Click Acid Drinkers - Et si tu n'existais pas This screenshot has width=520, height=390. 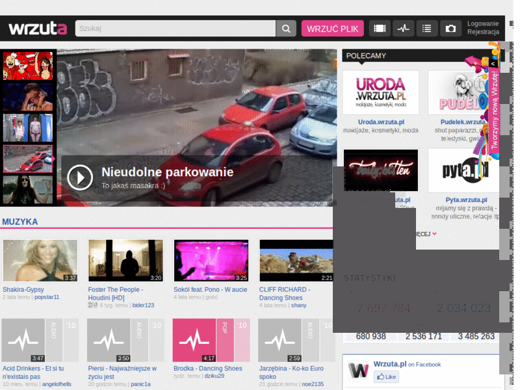pos(33,372)
